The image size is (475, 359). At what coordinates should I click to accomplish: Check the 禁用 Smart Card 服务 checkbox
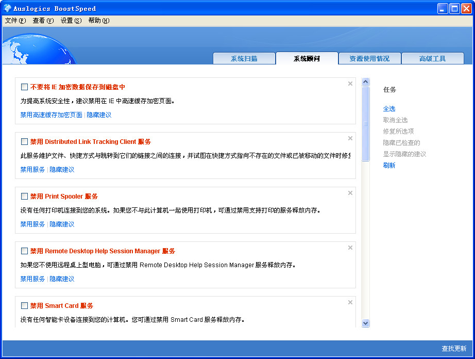point(24,306)
